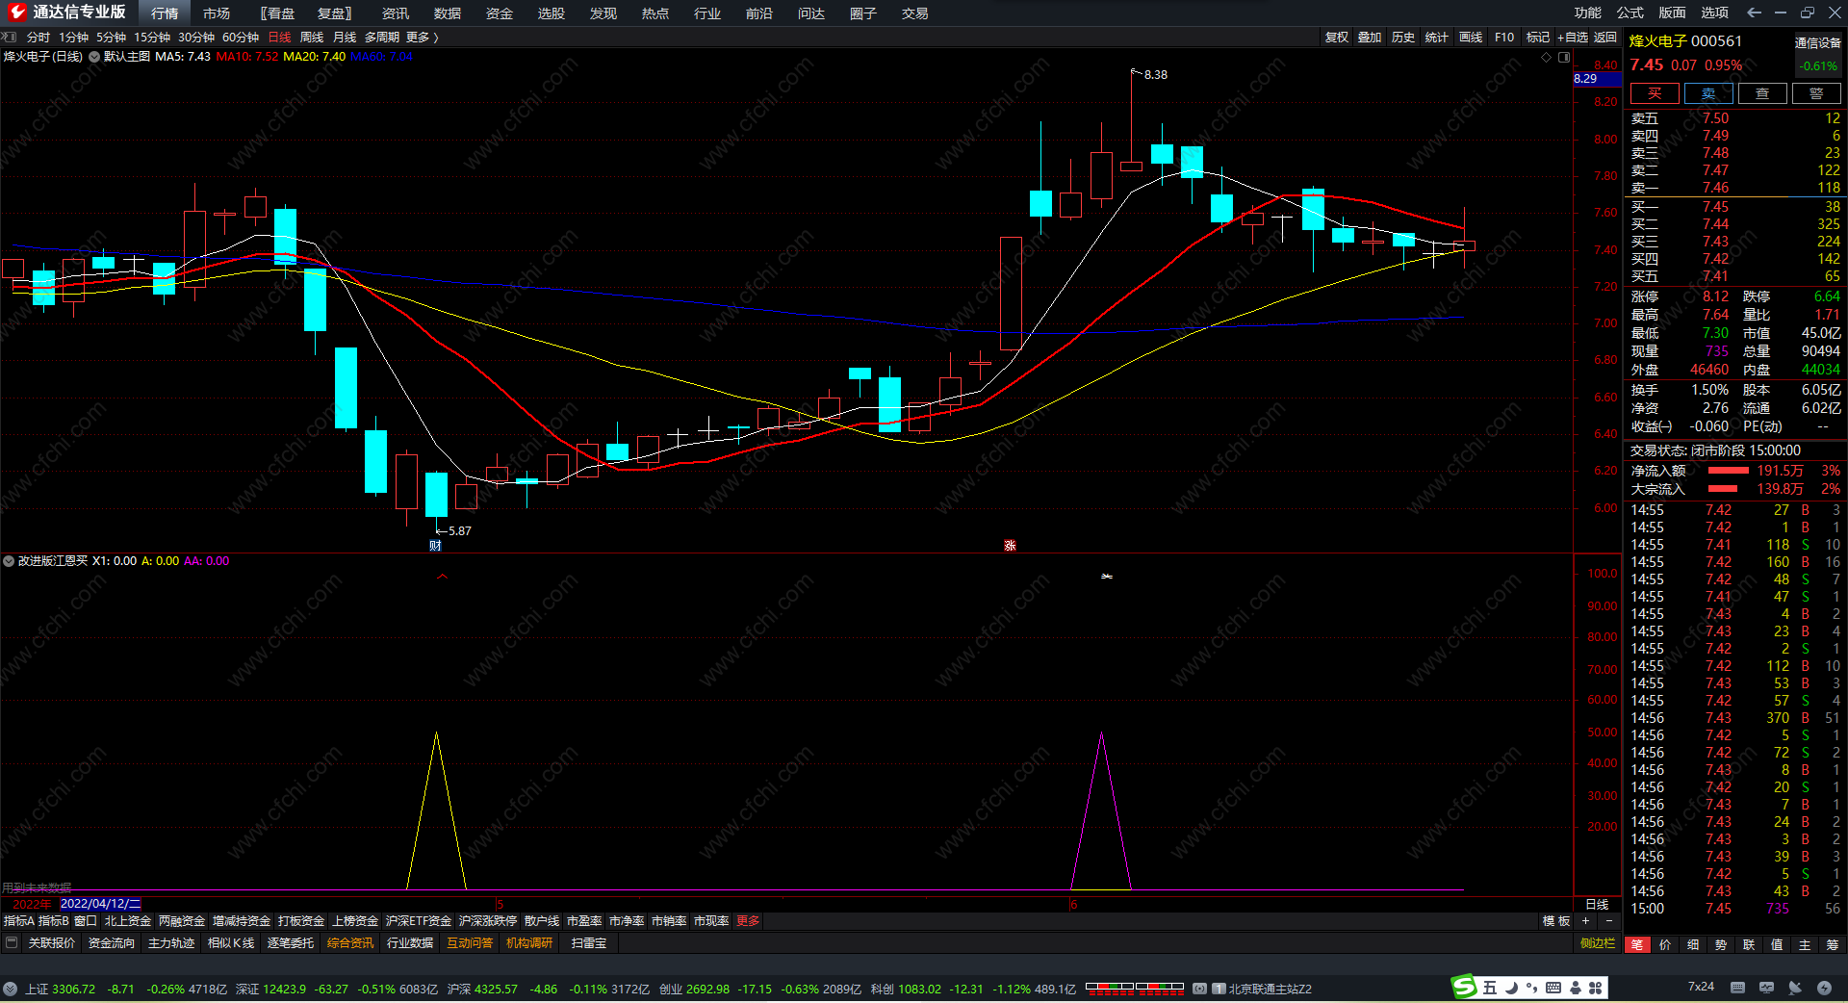1848x1003 pixels.
Task: Click the back arrow in the title bar
Action: click(1754, 13)
